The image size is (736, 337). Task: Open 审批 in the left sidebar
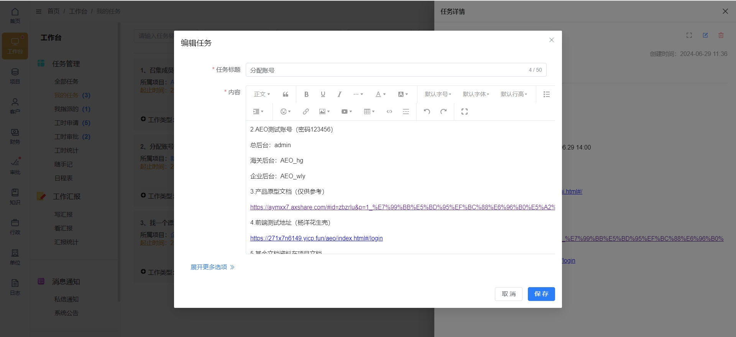tap(15, 166)
